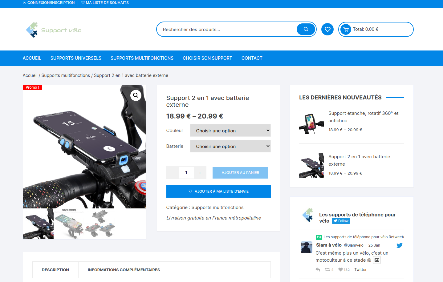Open the image attachment icon in the tweet

[x=377, y=260]
